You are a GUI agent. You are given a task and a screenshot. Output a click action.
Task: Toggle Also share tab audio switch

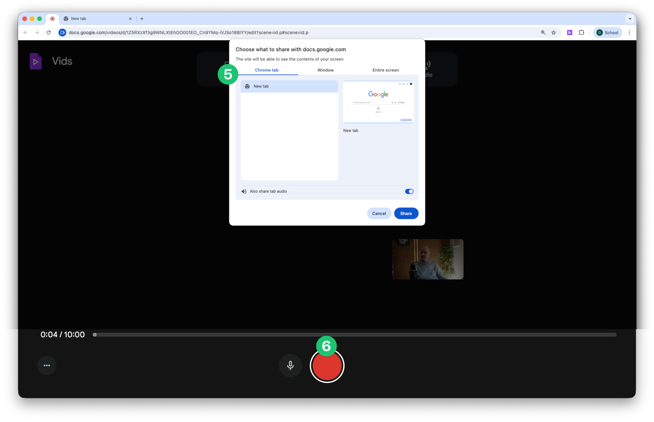coord(409,191)
